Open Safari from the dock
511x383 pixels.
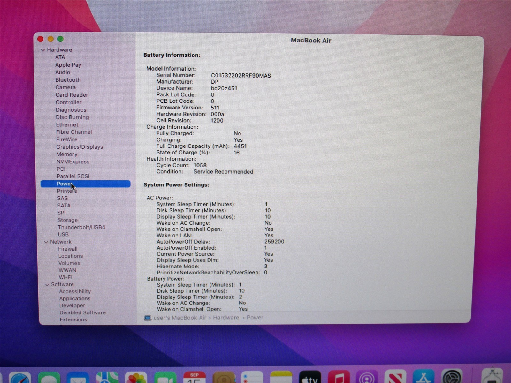point(20,378)
